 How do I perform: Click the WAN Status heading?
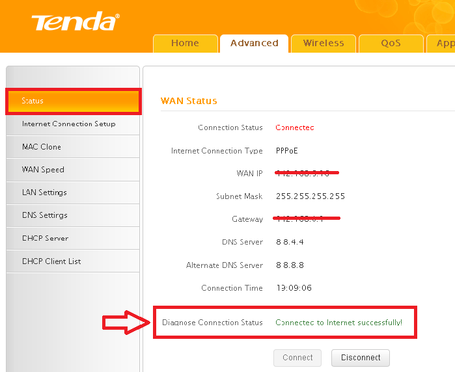point(189,101)
